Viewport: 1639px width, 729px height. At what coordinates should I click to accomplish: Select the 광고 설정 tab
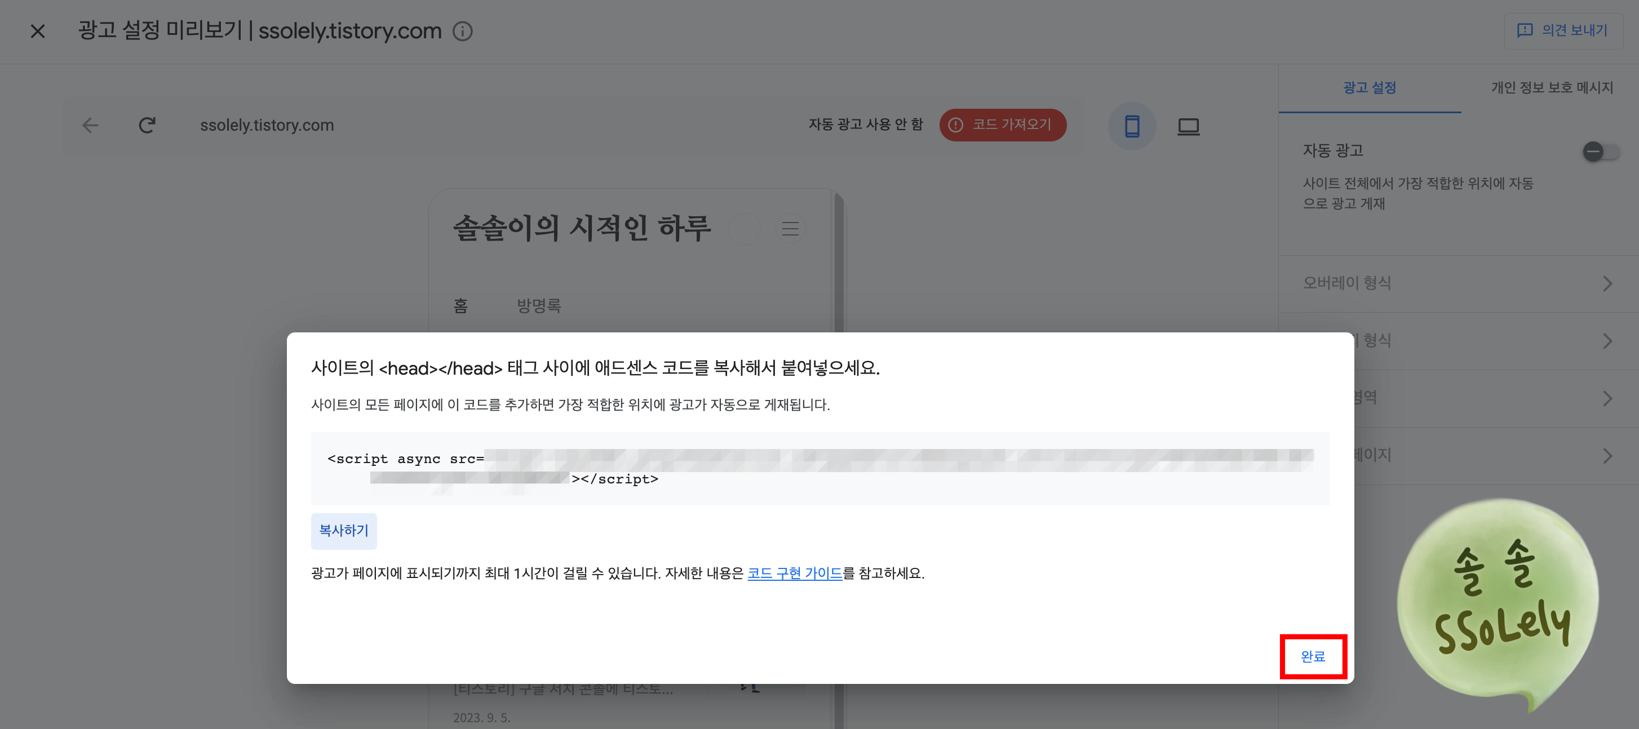coord(1369,88)
